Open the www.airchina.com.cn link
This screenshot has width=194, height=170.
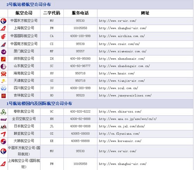[x=122, y=36]
